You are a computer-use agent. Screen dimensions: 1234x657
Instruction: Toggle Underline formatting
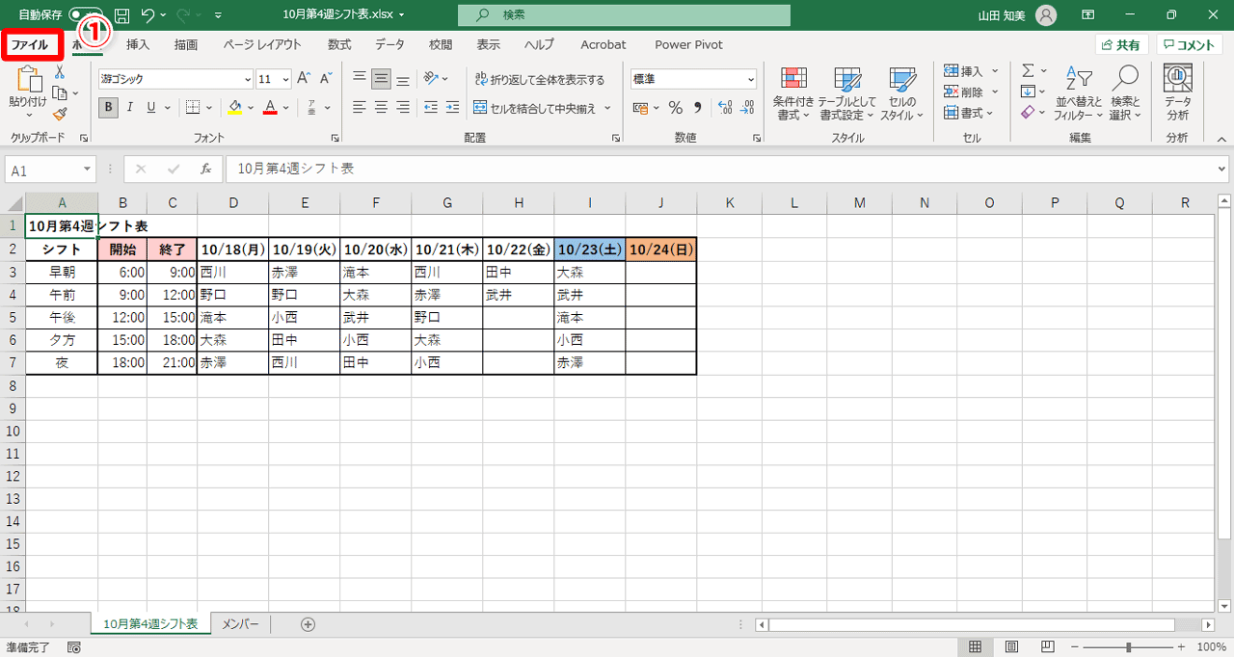point(152,107)
